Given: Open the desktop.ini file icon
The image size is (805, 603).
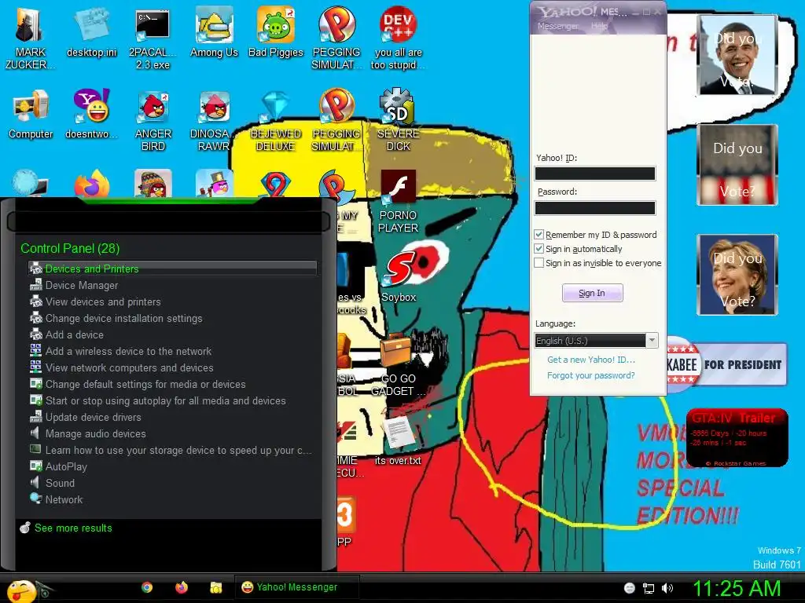Looking at the screenshot, I should pos(91,33).
